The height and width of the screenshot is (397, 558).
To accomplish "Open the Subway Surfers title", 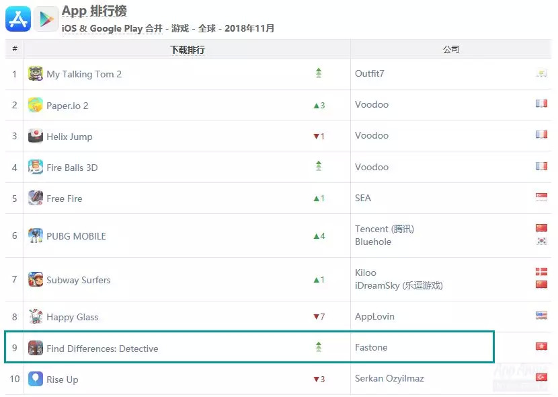I will (79, 280).
